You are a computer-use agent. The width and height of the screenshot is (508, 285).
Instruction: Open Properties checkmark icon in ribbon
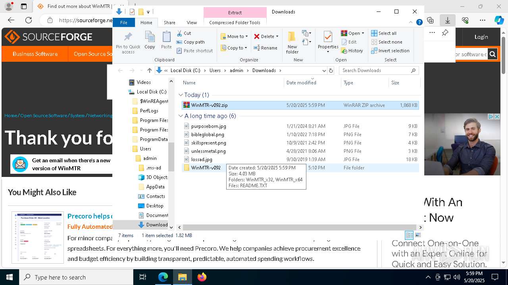click(x=328, y=37)
